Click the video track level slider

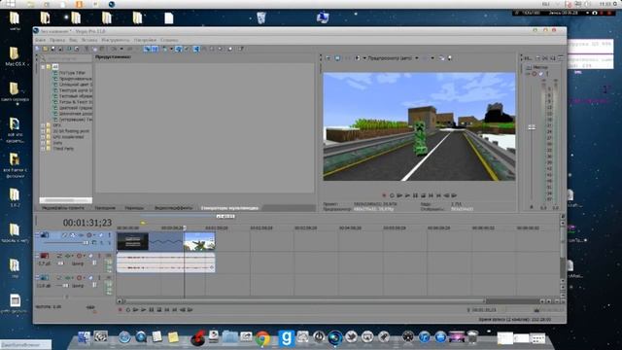(x=86, y=242)
